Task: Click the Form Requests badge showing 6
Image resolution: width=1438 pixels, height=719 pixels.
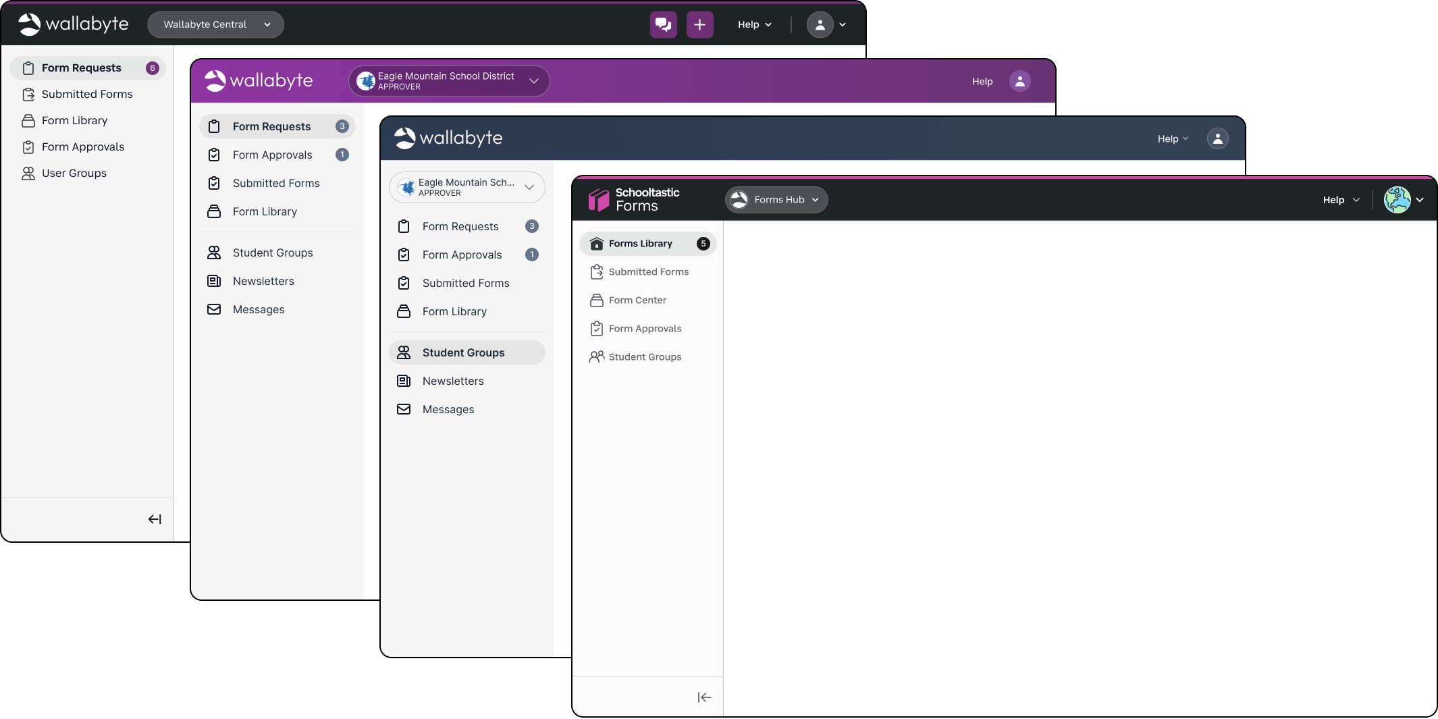Action: click(153, 68)
